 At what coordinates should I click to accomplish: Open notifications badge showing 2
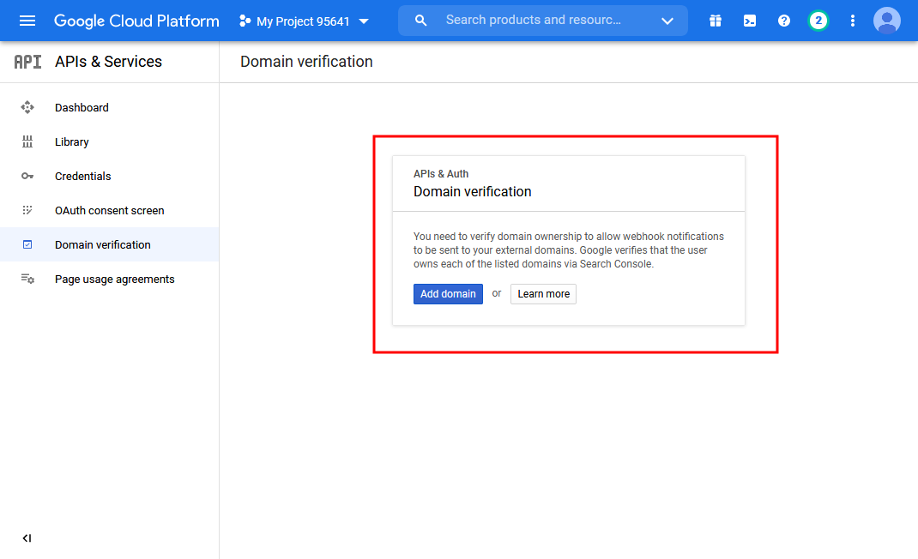pyautogui.click(x=818, y=21)
